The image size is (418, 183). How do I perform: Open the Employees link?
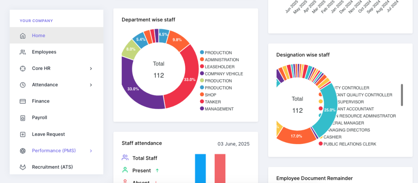[x=44, y=52]
